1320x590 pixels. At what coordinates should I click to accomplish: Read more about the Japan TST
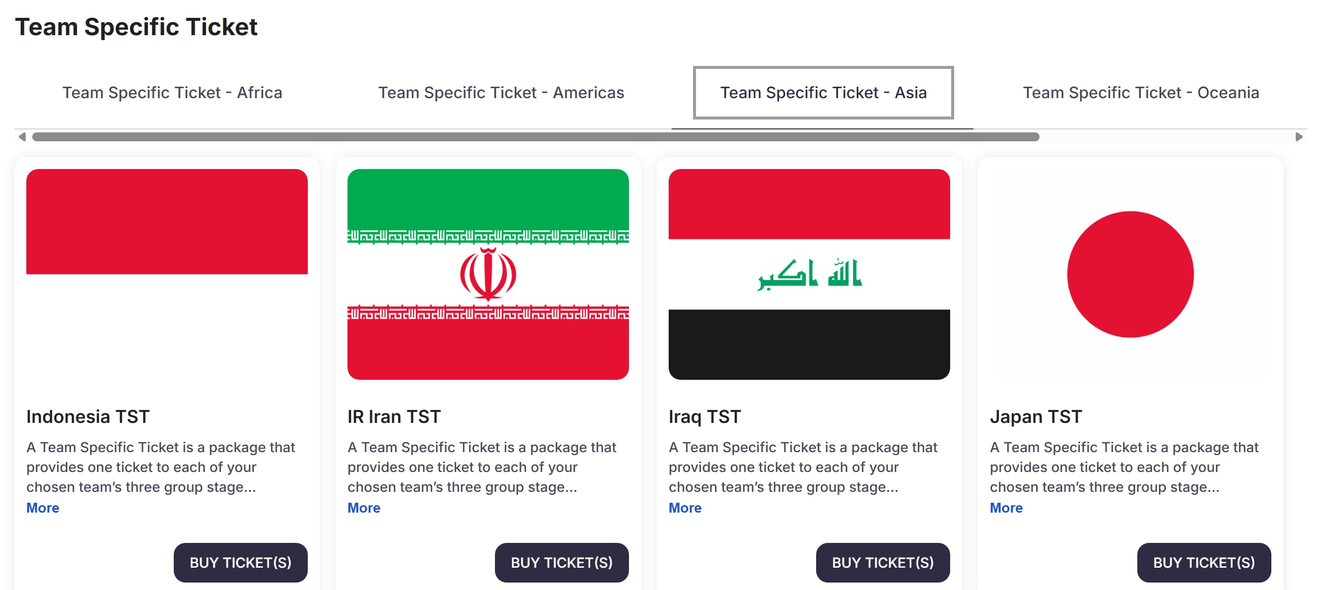1006,508
